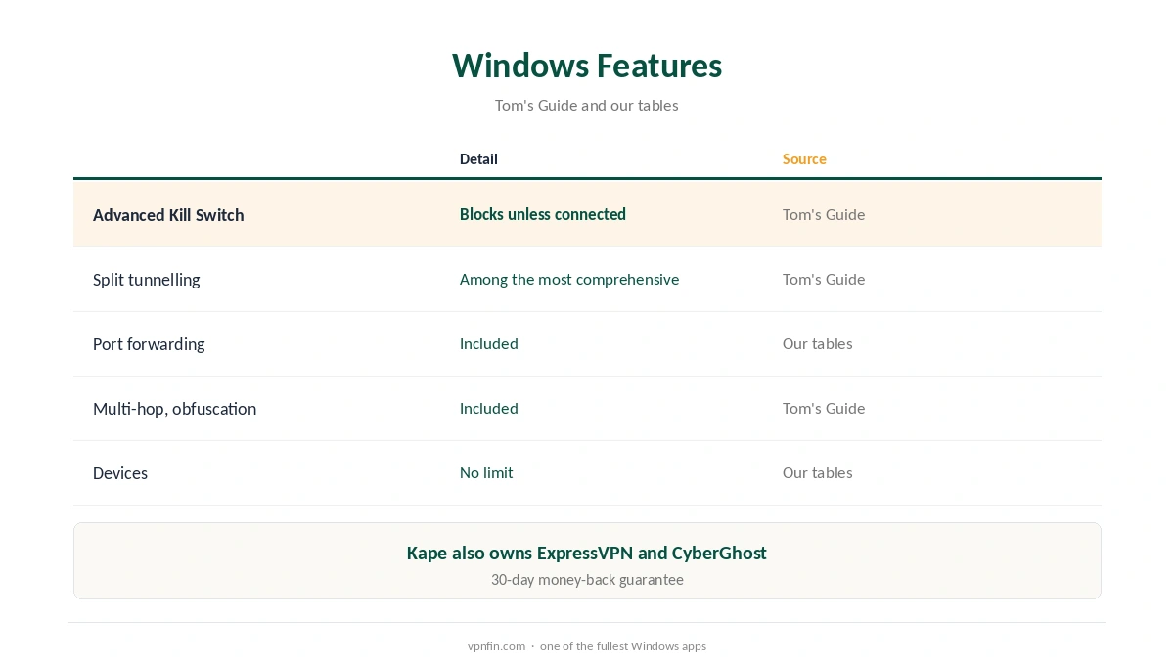Select the 'Split tunnelling' row label
The image size is (1174, 665).
(x=147, y=280)
